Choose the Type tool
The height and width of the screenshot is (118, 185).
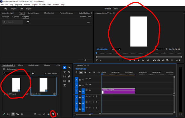[x=65, y=85]
